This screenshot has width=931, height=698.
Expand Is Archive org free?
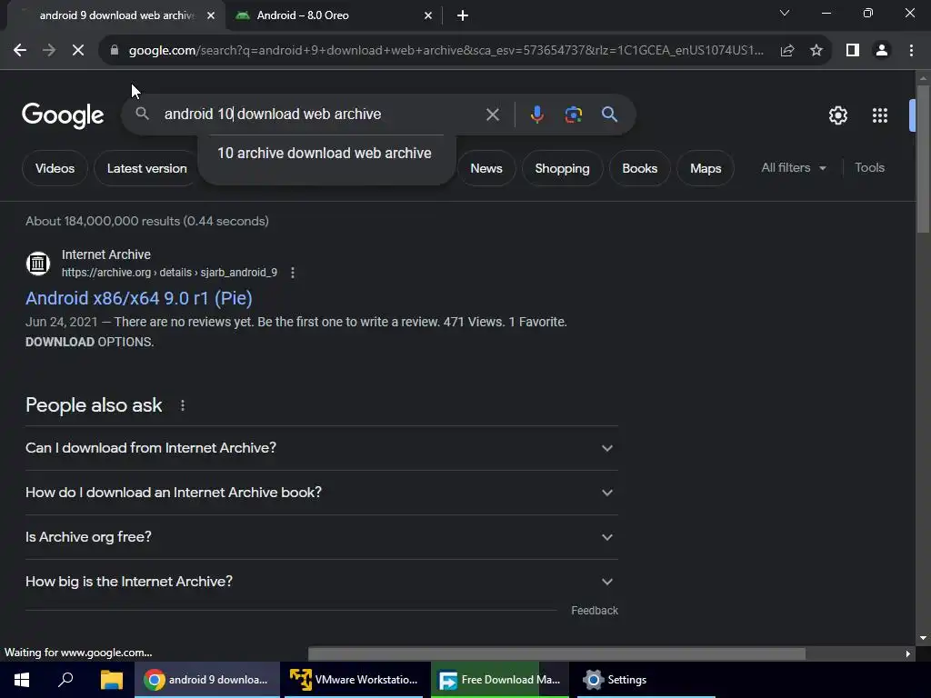(321, 537)
